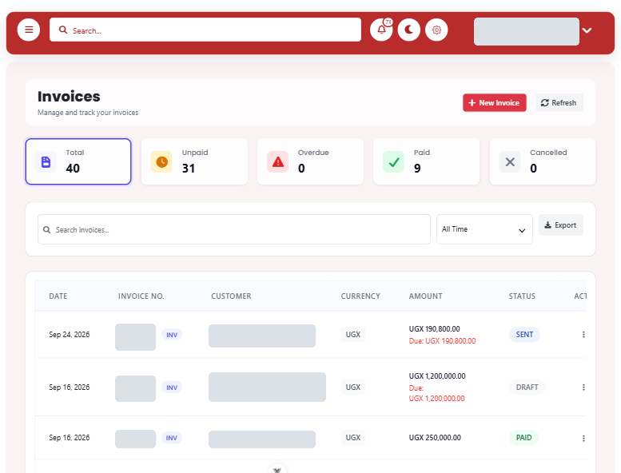The image size is (621, 473).
Task: Filter by Paid invoices card
Action: click(427, 161)
